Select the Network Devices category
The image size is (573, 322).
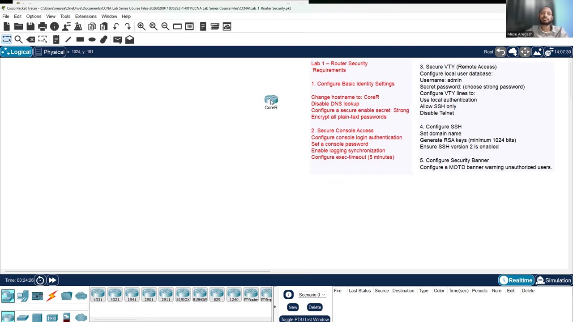pyautogui.click(x=8, y=296)
